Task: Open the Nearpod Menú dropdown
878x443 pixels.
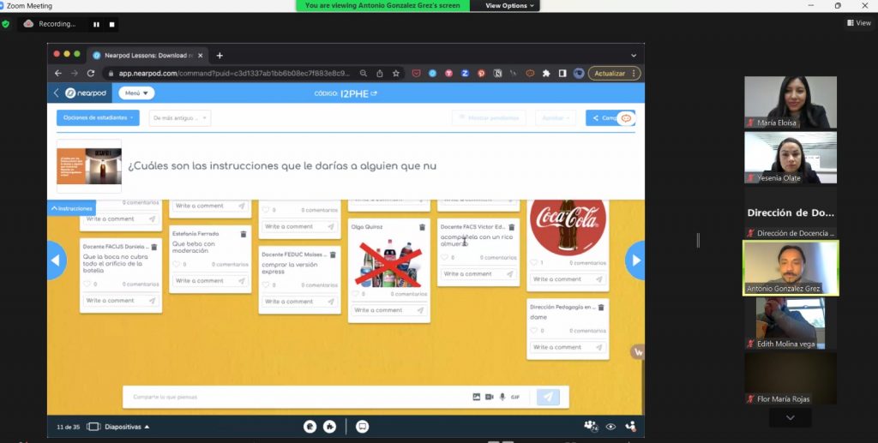Action: coord(136,93)
